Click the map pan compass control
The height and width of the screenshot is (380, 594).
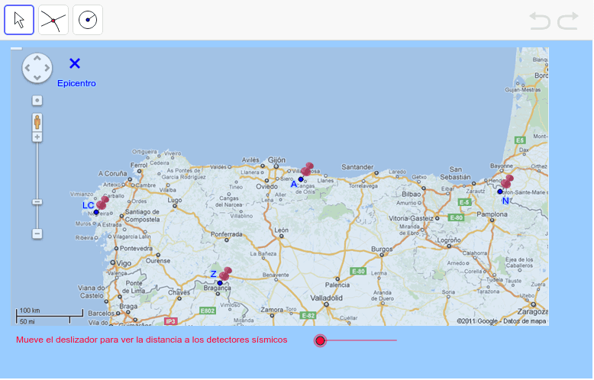pos(37,68)
